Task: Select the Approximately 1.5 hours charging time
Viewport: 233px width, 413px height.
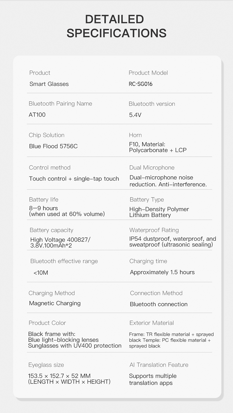Action: coord(162,272)
